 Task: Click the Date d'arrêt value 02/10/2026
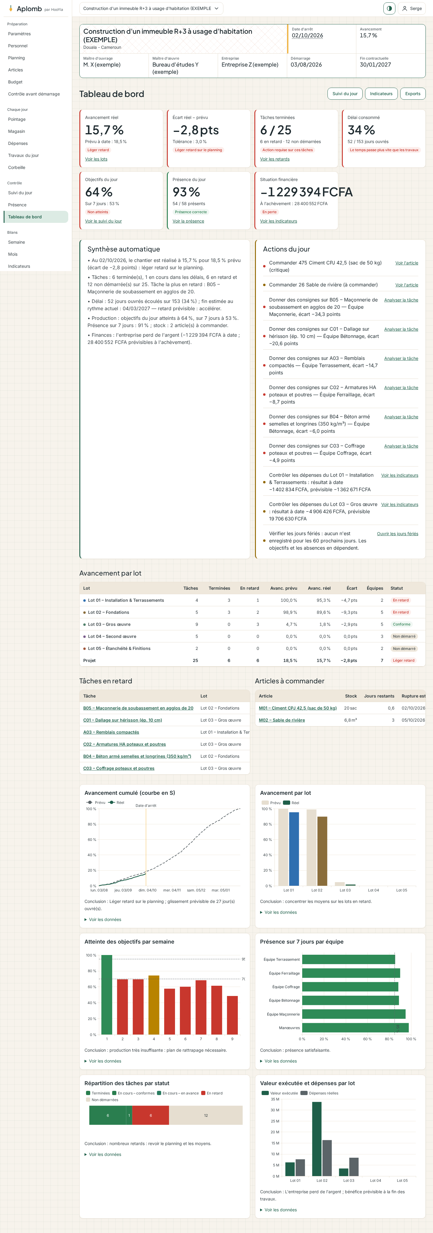point(307,36)
